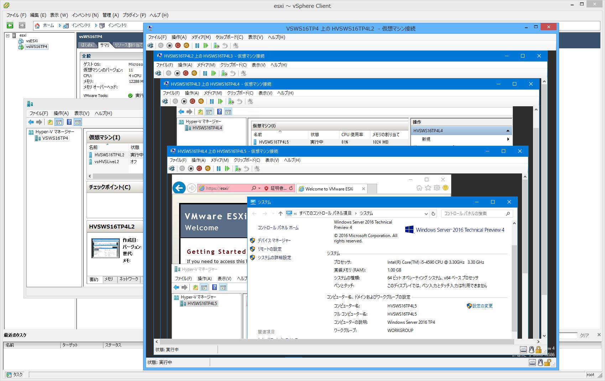The width and height of the screenshot is (605, 381).
Task: Open the Internet Explorer tools gear
Action: (x=437, y=188)
